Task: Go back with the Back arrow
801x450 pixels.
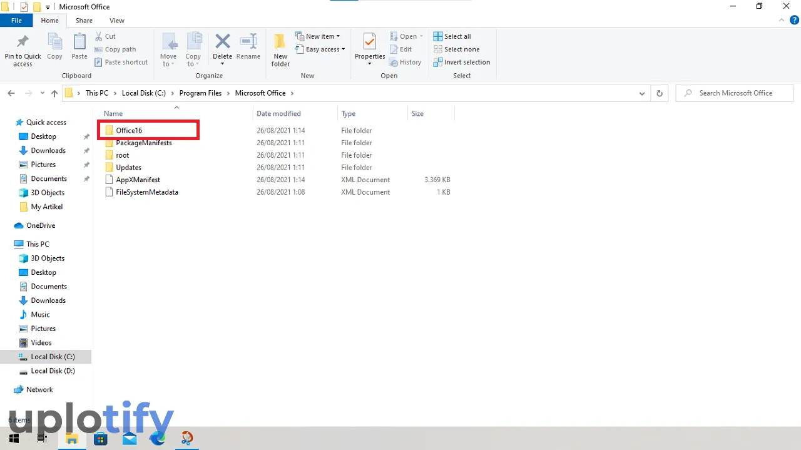Action: point(11,93)
